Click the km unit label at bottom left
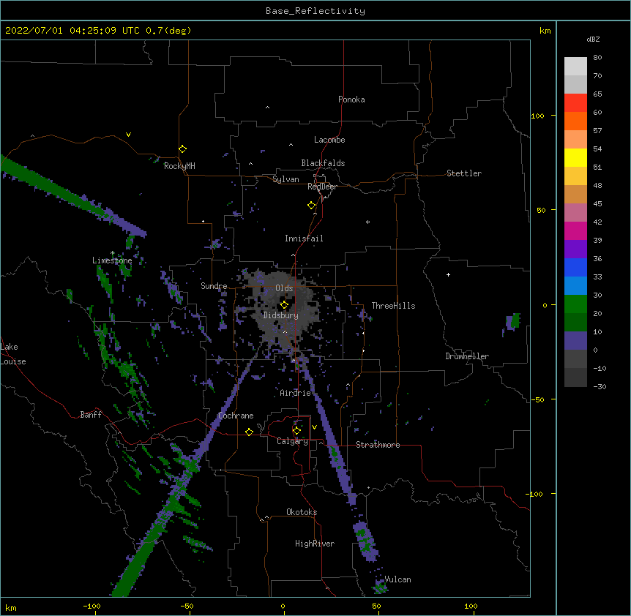The height and width of the screenshot is (616, 631). tap(11, 608)
